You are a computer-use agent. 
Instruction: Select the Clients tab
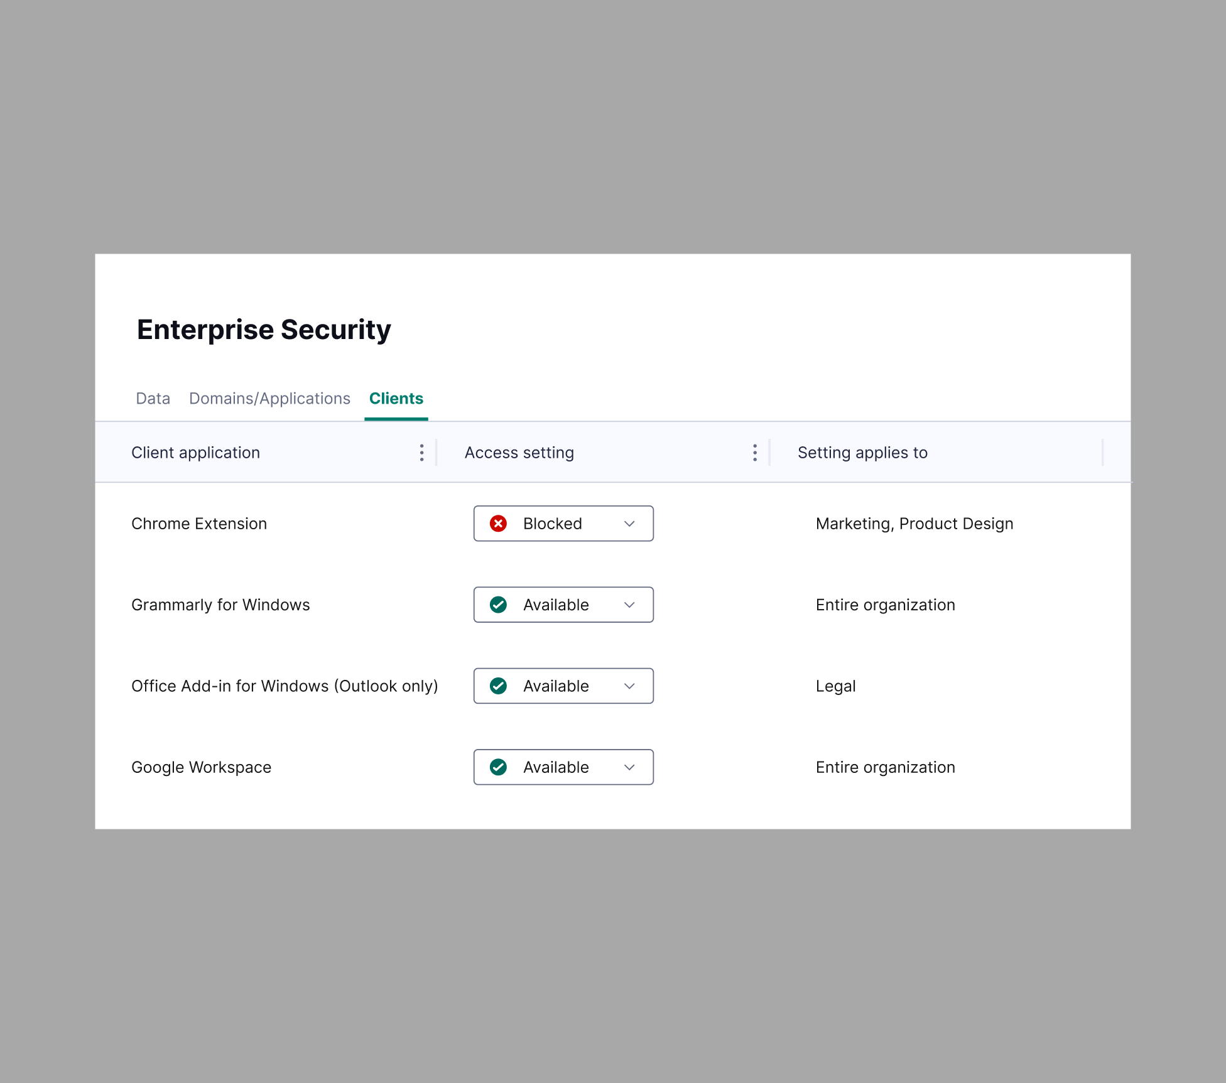click(396, 398)
